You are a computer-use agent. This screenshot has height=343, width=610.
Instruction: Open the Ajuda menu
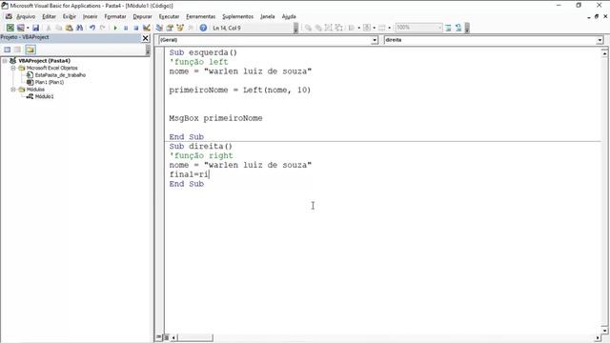(289, 16)
